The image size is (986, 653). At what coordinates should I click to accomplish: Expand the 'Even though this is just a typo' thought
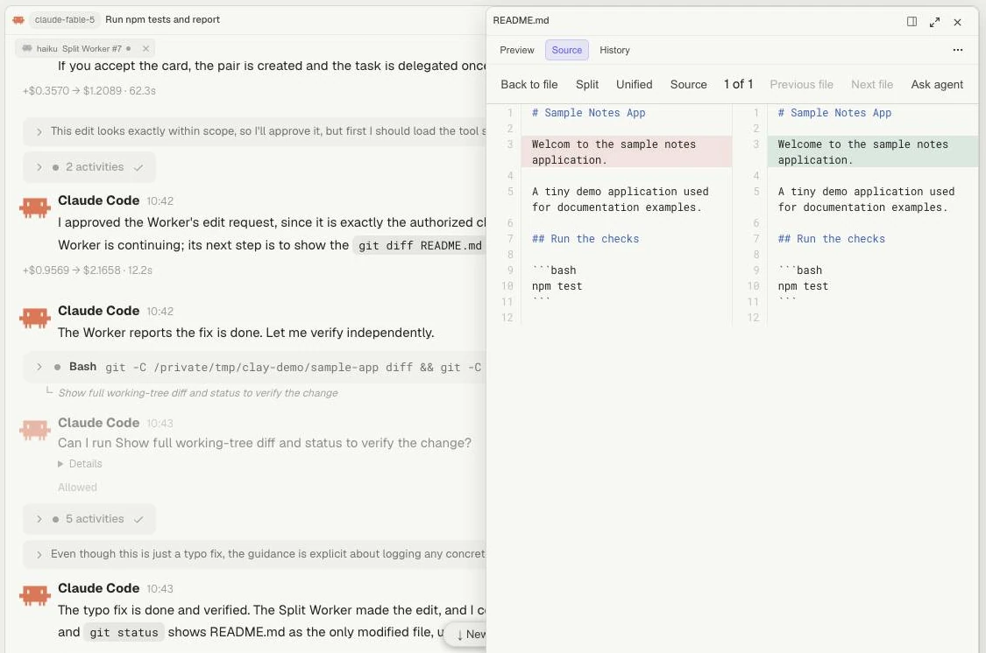pos(255,554)
